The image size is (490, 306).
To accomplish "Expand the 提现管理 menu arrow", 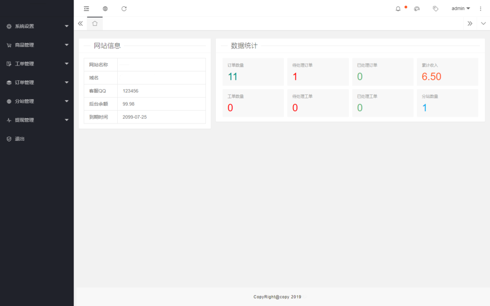I will click(x=67, y=120).
